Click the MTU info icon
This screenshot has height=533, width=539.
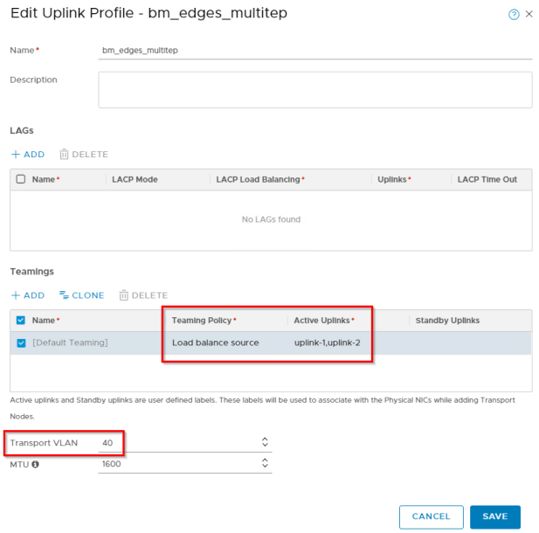pos(36,465)
